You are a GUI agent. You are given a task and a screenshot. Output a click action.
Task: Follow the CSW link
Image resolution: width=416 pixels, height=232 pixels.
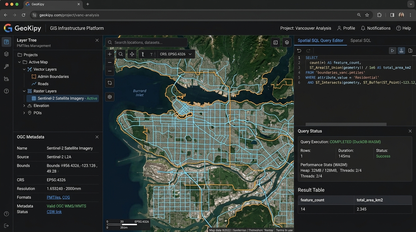[x=54, y=212]
